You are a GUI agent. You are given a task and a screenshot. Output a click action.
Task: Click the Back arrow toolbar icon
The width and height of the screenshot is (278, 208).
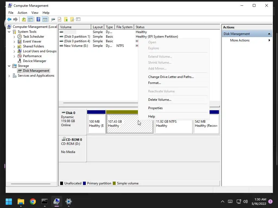click(9, 19)
